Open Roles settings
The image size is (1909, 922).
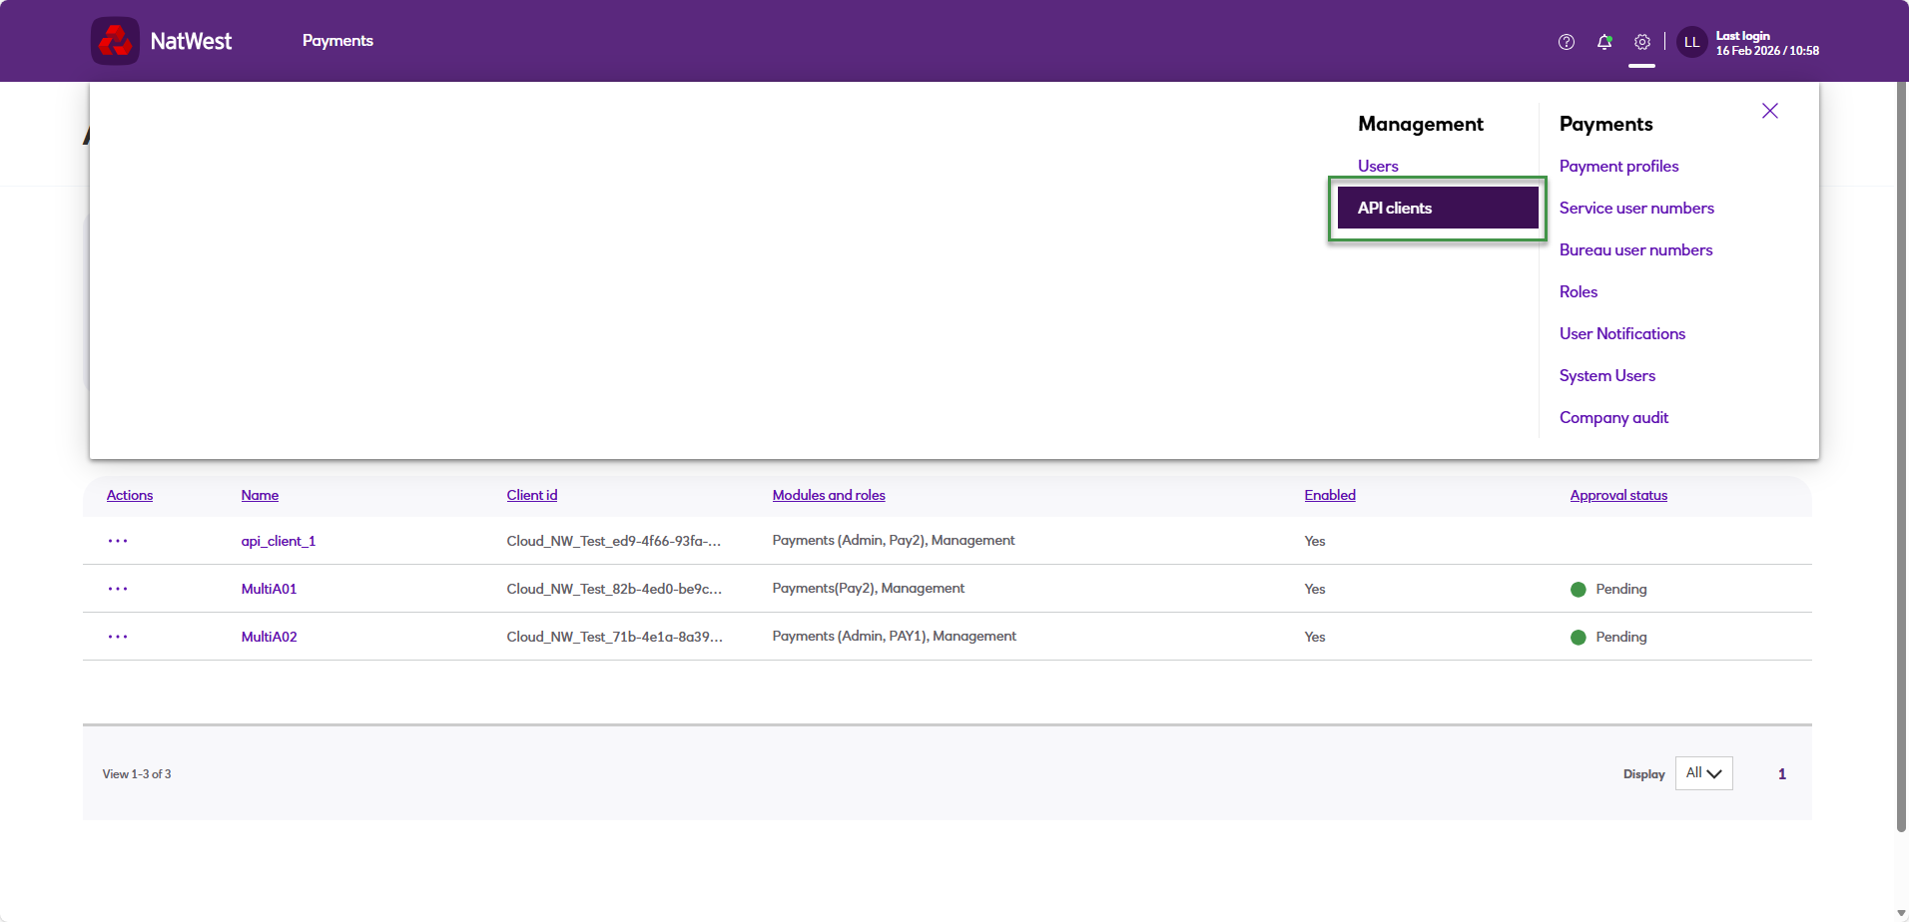pyautogui.click(x=1579, y=291)
